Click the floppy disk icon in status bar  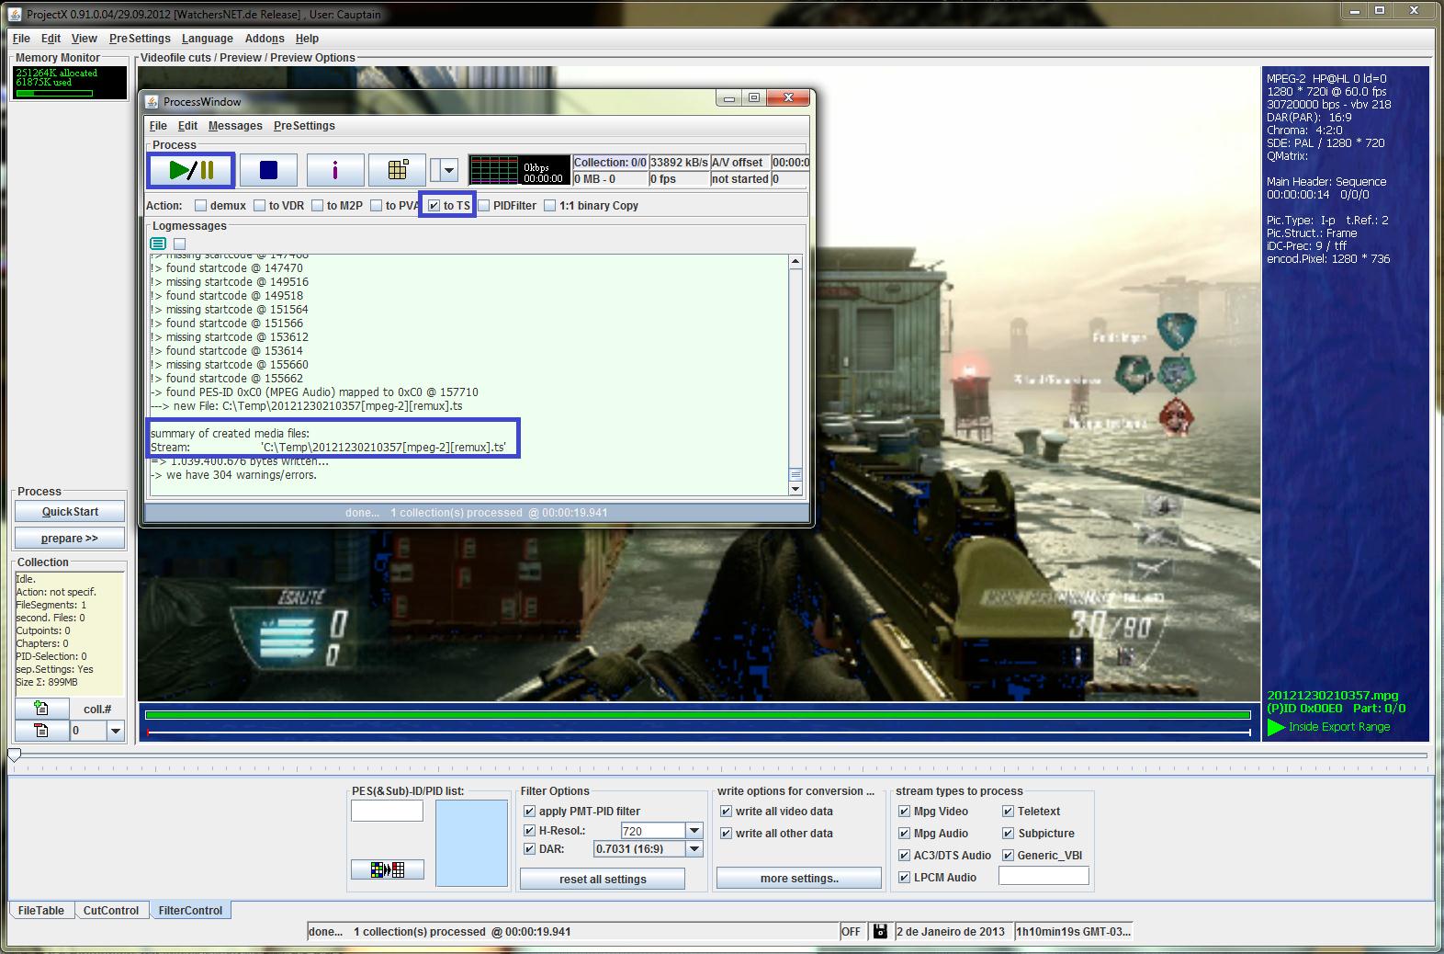880,931
